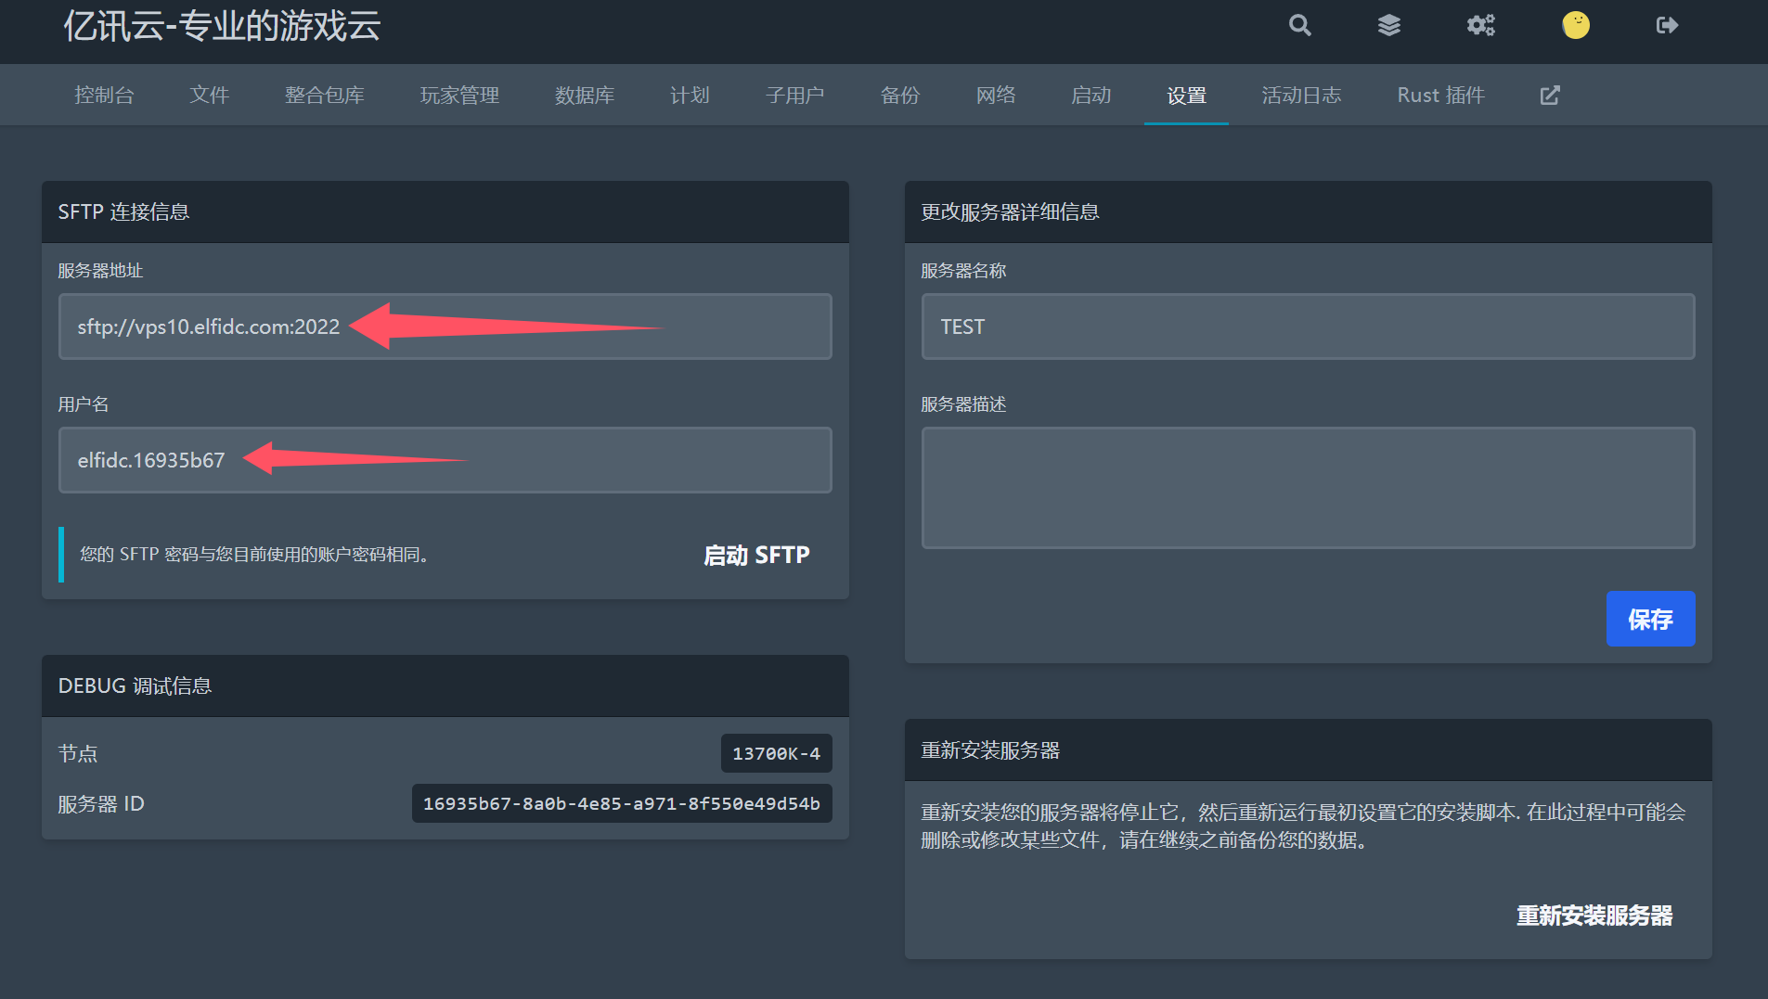Go to the 控制台 tab

104,95
